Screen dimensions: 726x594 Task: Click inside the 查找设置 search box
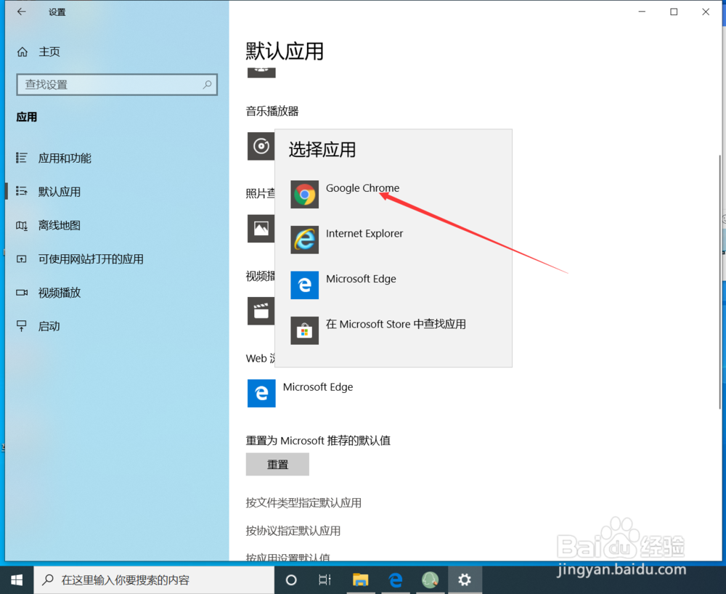click(x=116, y=85)
